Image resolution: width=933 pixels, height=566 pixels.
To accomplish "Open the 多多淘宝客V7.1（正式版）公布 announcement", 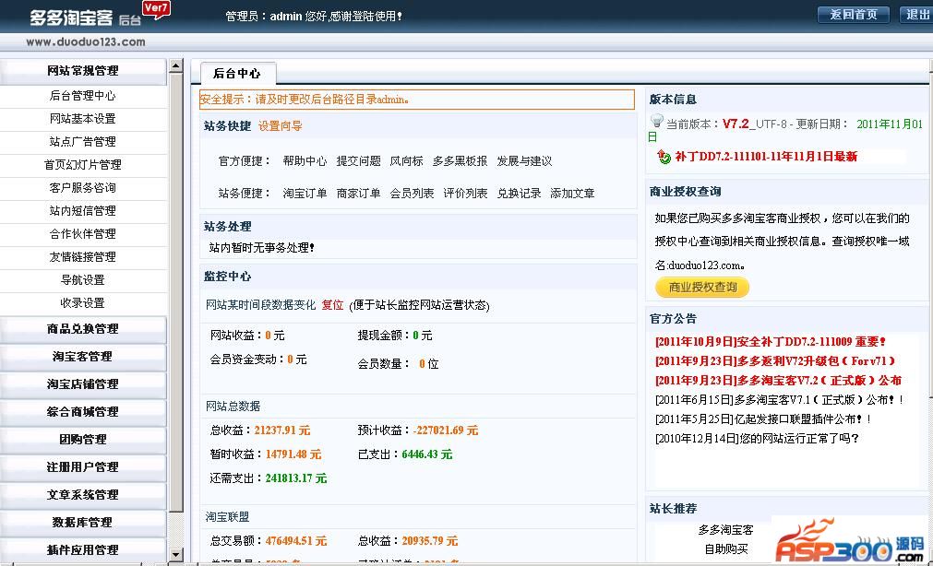I will coord(780,400).
